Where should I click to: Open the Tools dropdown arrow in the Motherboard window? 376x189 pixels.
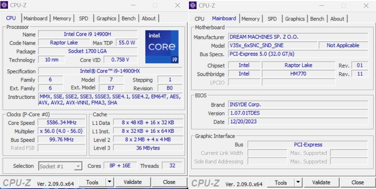298,183
